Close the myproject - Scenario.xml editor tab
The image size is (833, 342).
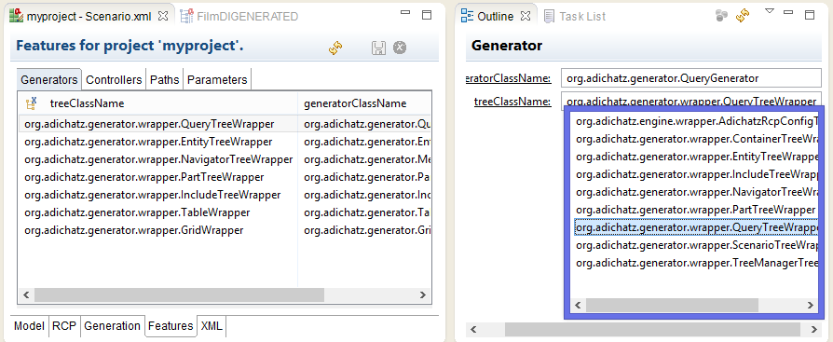click(x=163, y=16)
